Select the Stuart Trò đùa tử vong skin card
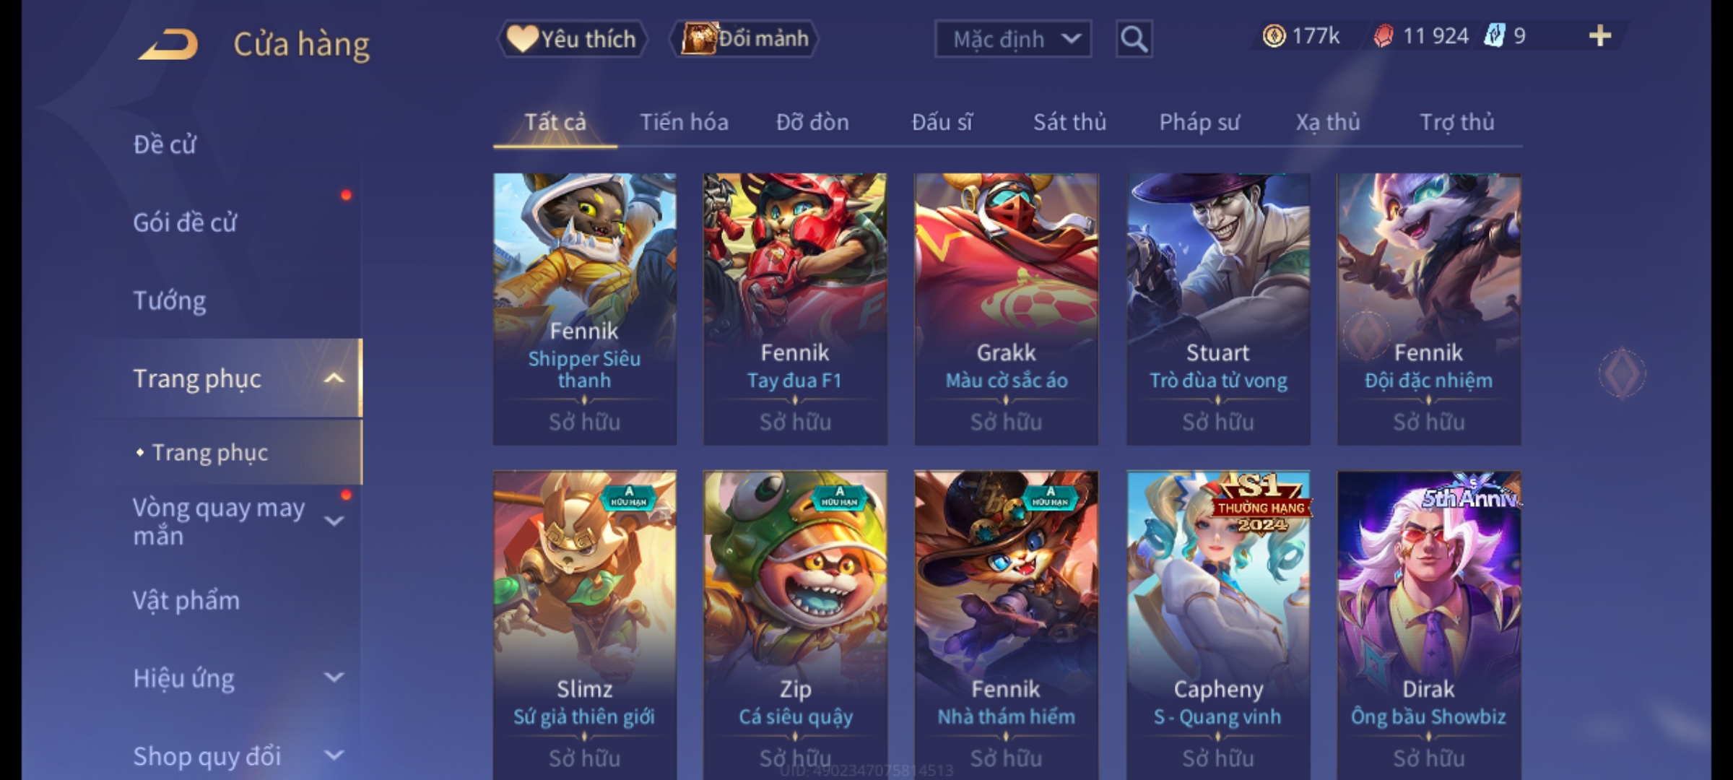The width and height of the screenshot is (1733, 780). click(1218, 309)
